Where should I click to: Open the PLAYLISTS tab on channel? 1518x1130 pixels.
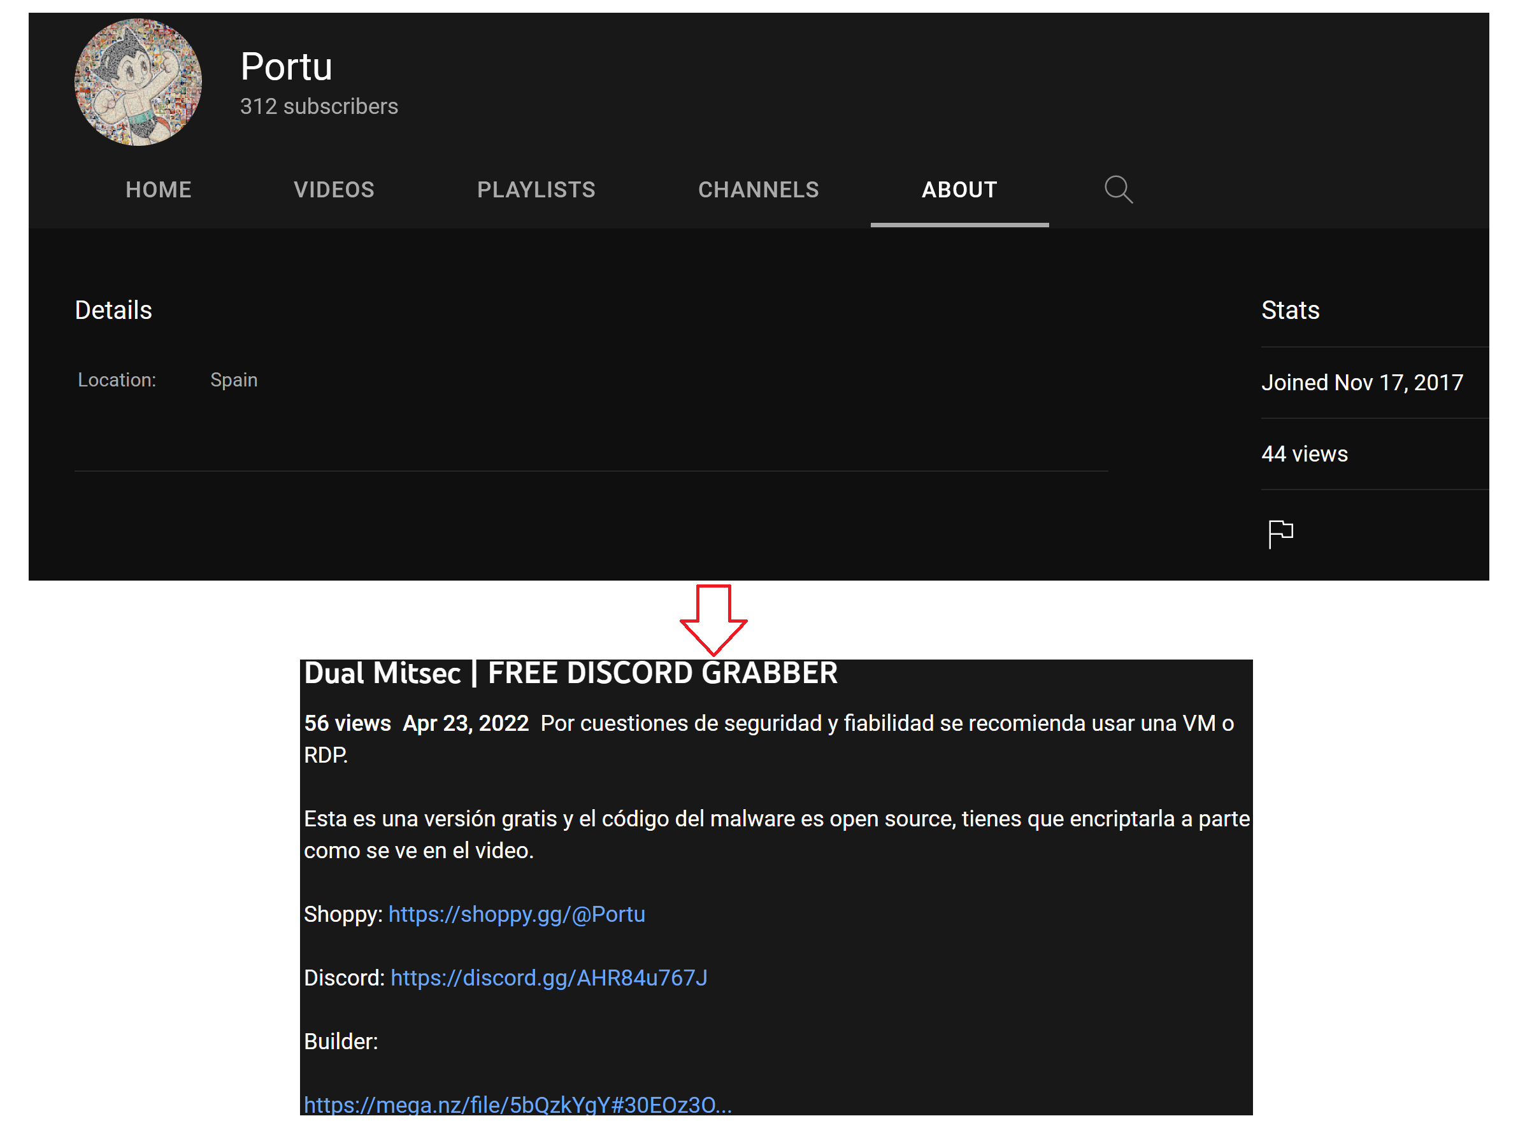tap(536, 188)
